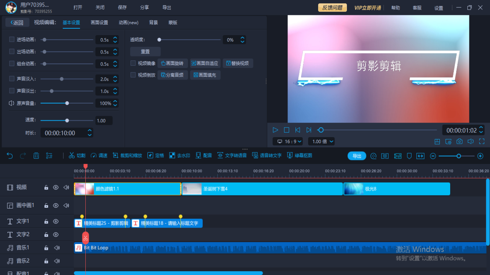Select the 切割 (cut) tool
490x275 pixels.
(77, 155)
